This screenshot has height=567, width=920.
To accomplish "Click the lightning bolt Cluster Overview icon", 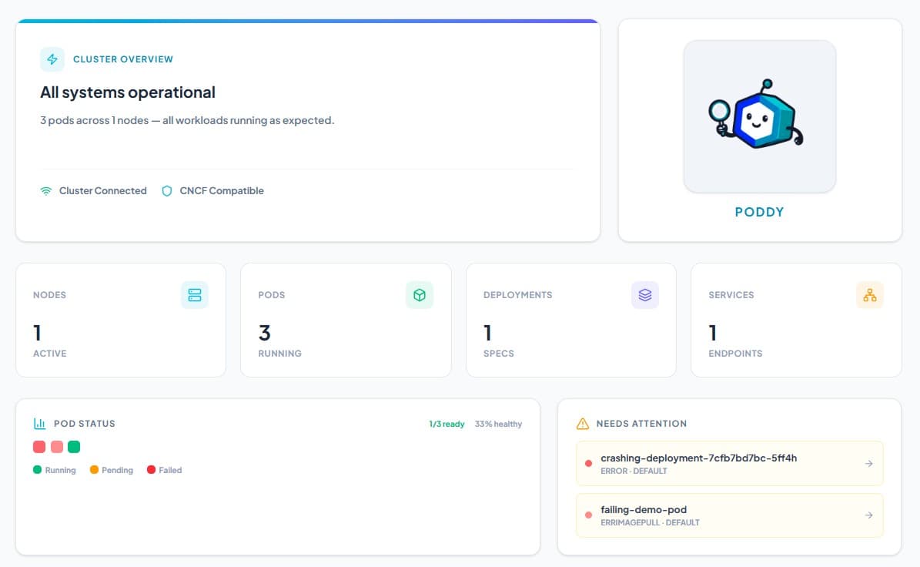I will click(52, 59).
